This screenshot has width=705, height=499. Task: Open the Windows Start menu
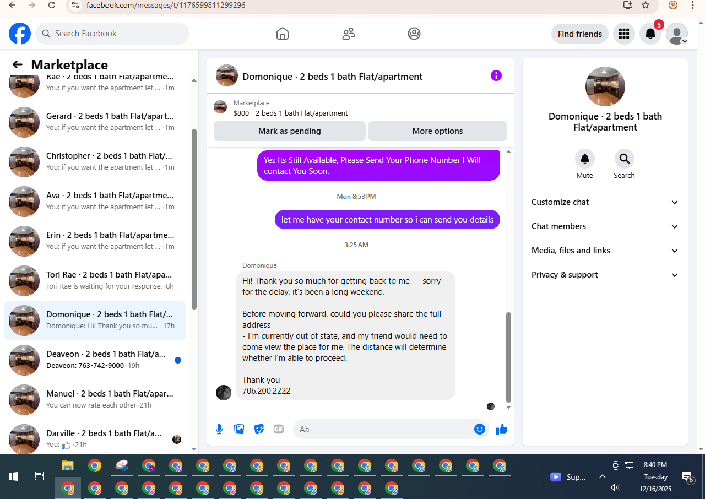tap(13, 476)
